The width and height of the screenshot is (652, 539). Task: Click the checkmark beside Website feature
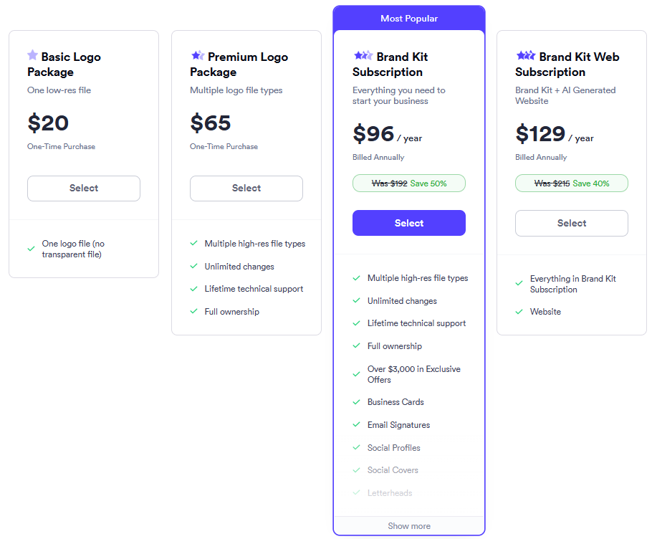pos(519,312)
